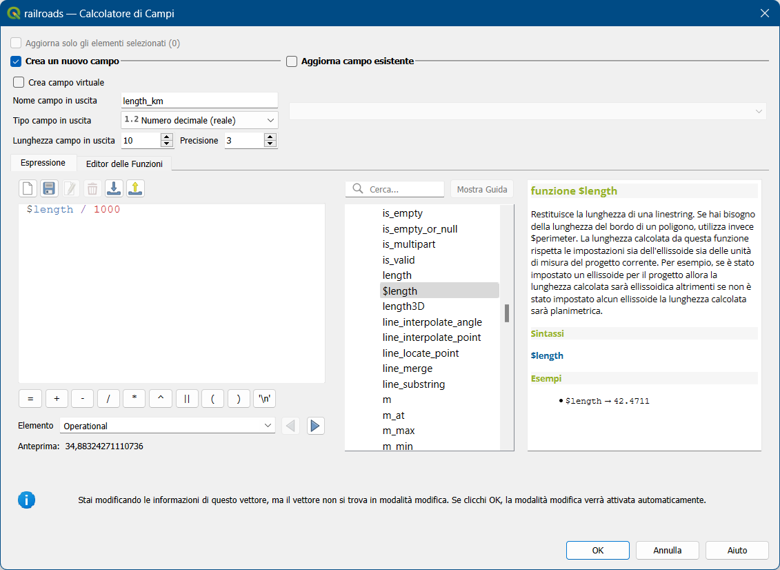
Task: Click the QGIS logo in the title bar
Action: (14, 13)
